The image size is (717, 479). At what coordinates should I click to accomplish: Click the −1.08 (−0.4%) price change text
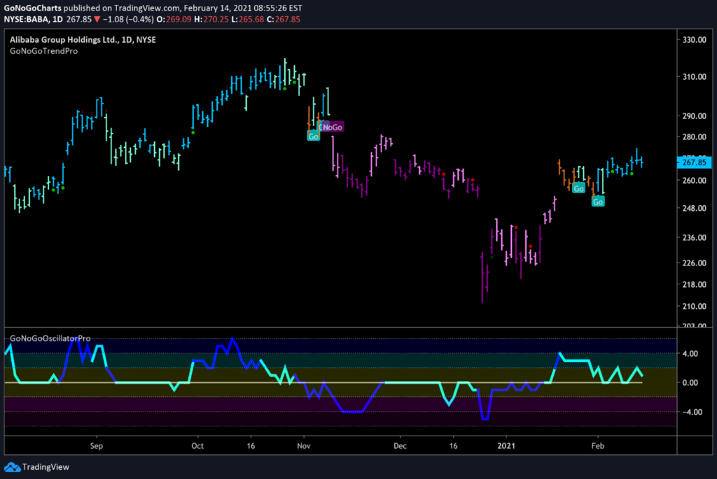[128, 19]
